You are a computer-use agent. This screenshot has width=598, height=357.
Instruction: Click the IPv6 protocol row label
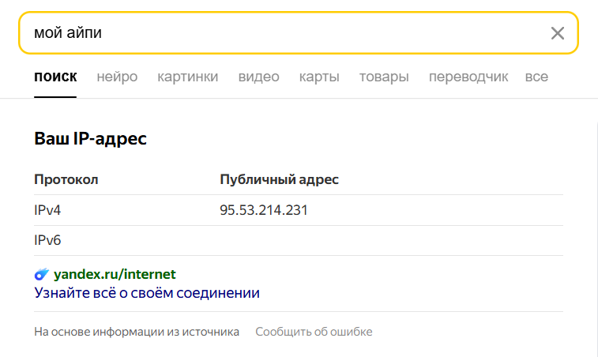pos(47,240)
